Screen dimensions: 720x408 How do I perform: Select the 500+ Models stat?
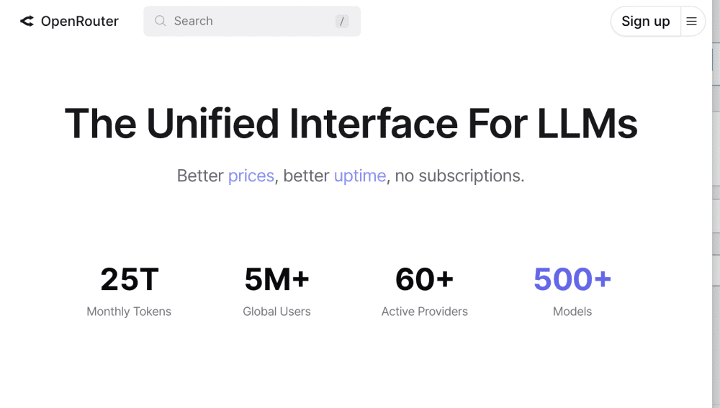point(572,279)
